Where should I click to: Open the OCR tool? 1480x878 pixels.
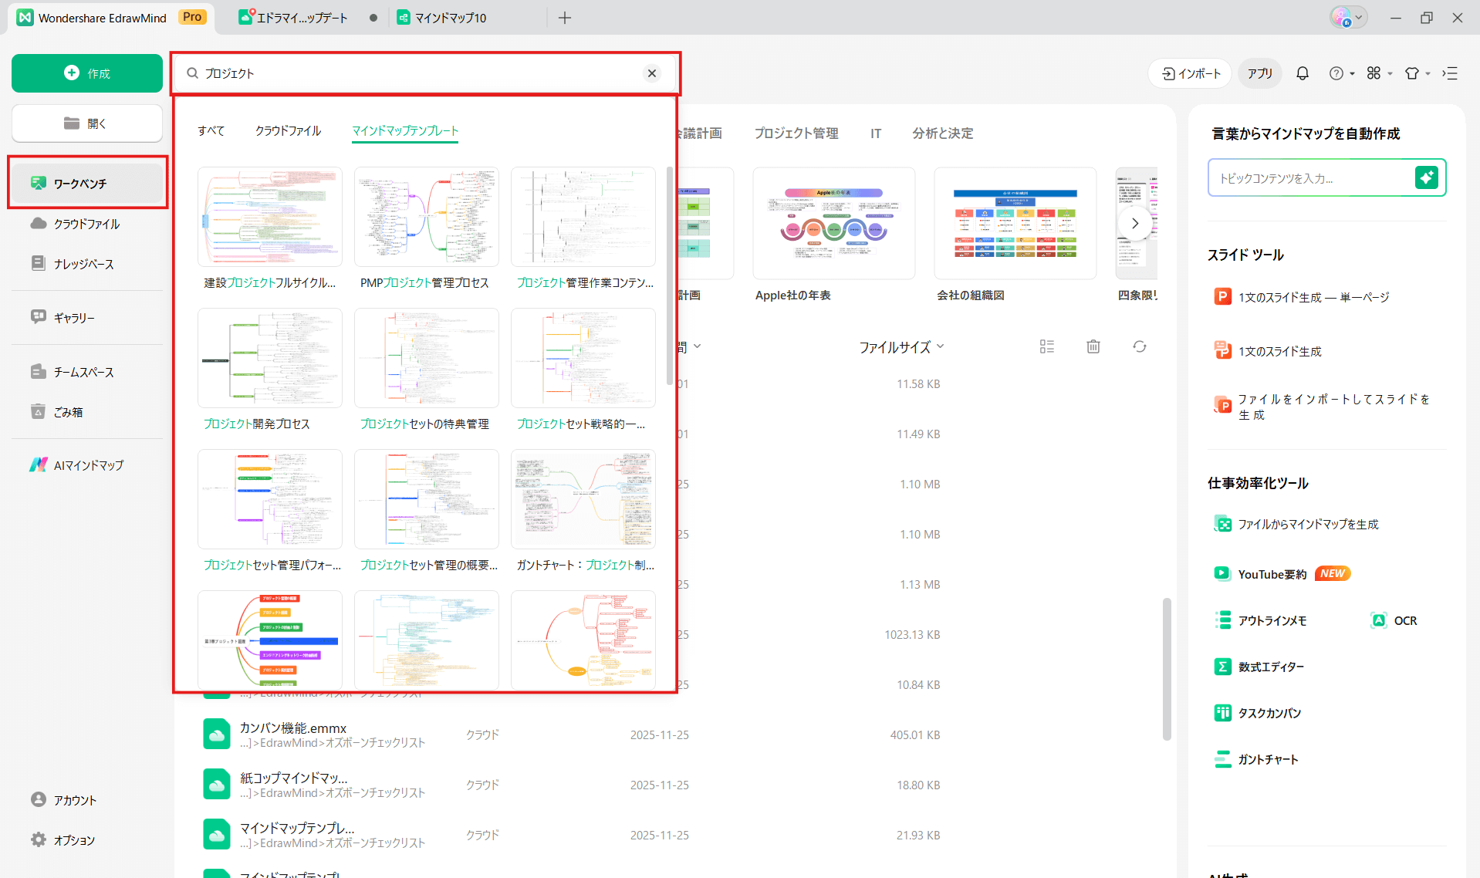1394,620
